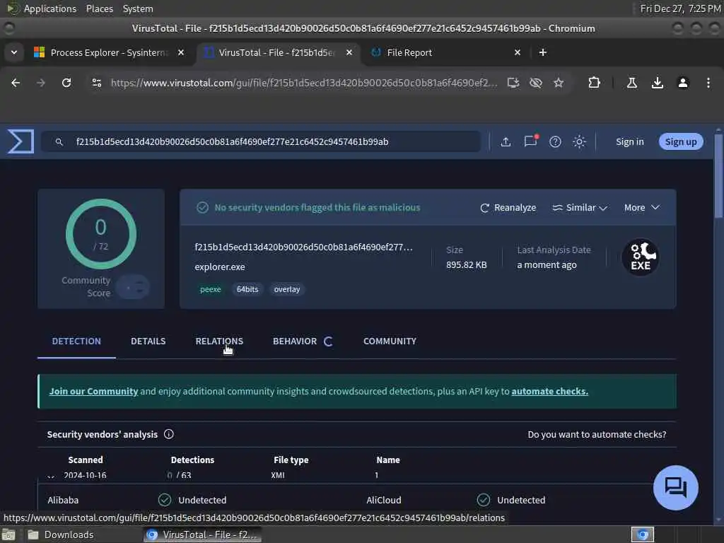Close the Process Explorer browser tab
The image size is (724, 543).
[181, 52]
